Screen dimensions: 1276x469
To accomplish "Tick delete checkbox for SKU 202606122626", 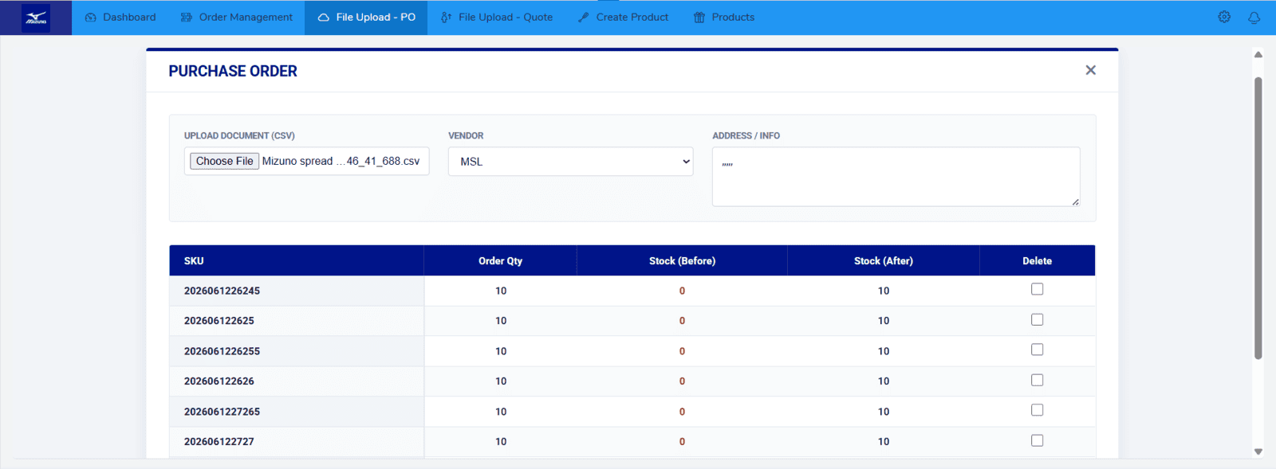I will pyautogui.click(x=1037, y=380).
